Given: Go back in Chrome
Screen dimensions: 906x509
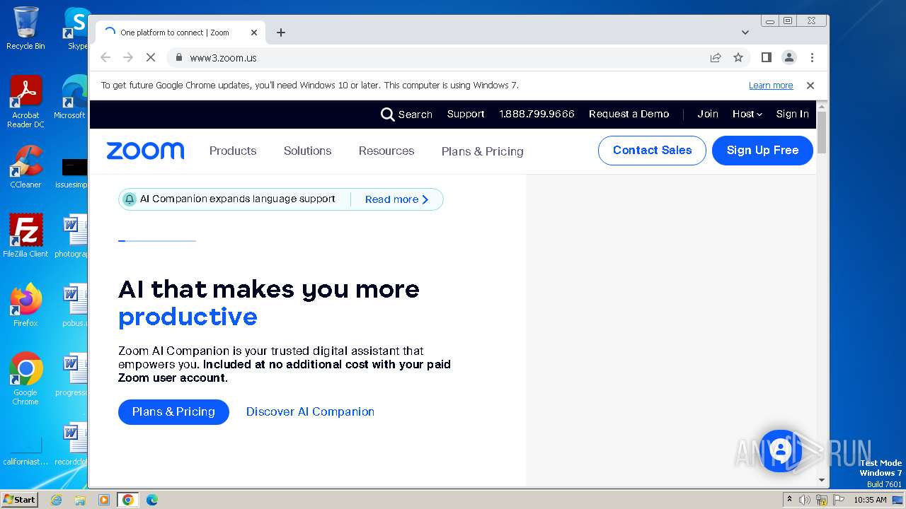Looking at the screenshot, I should click(105, 58).
